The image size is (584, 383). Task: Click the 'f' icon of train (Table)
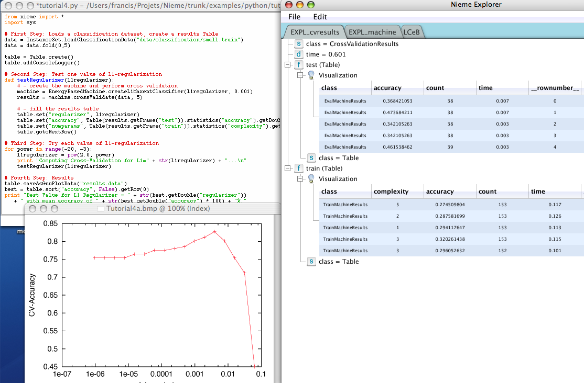(299, 168)
